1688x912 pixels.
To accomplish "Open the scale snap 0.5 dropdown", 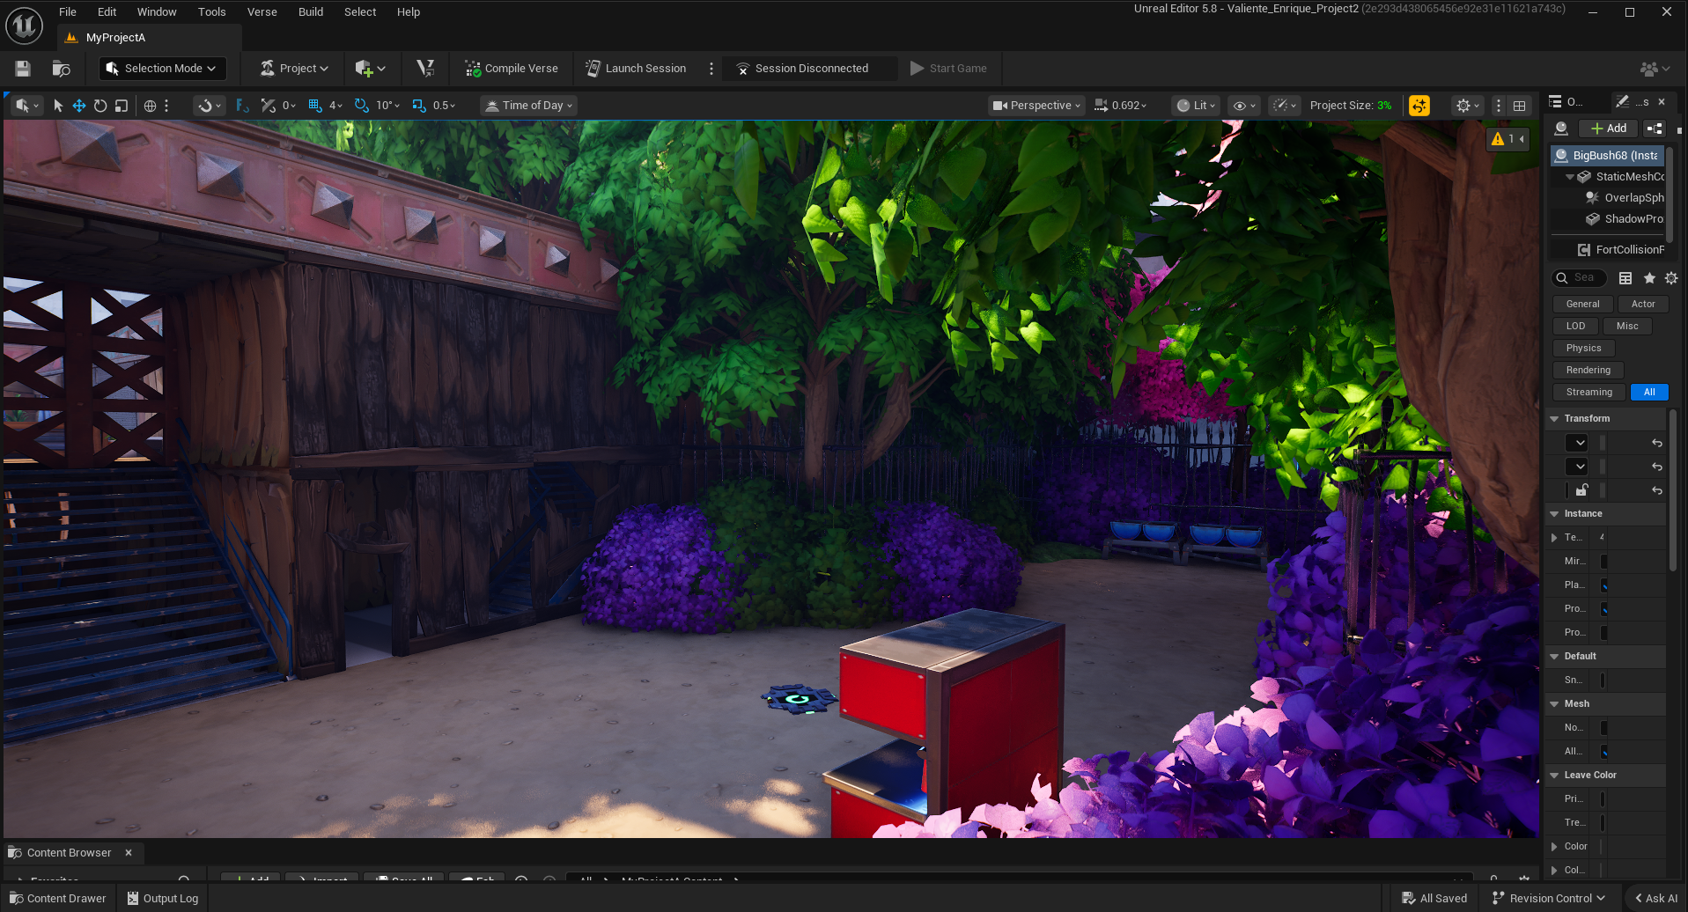I will point(445,106).
